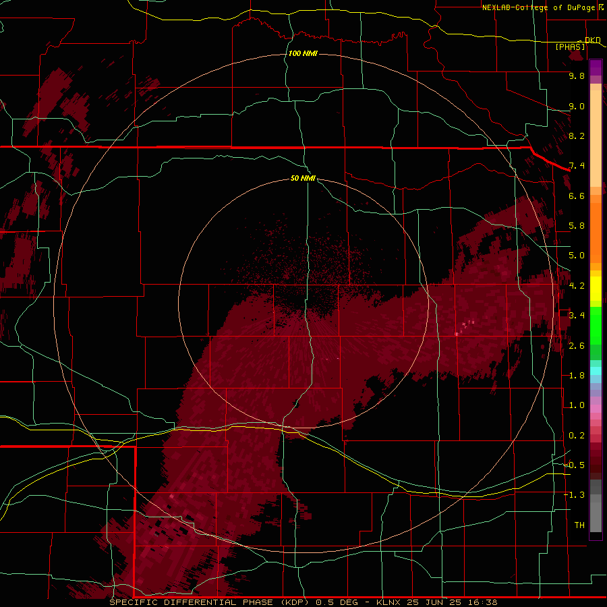Viewport: 607px width, 607px height.
Task: Click the -0.5 value on color scale
Action: point(575,465)
